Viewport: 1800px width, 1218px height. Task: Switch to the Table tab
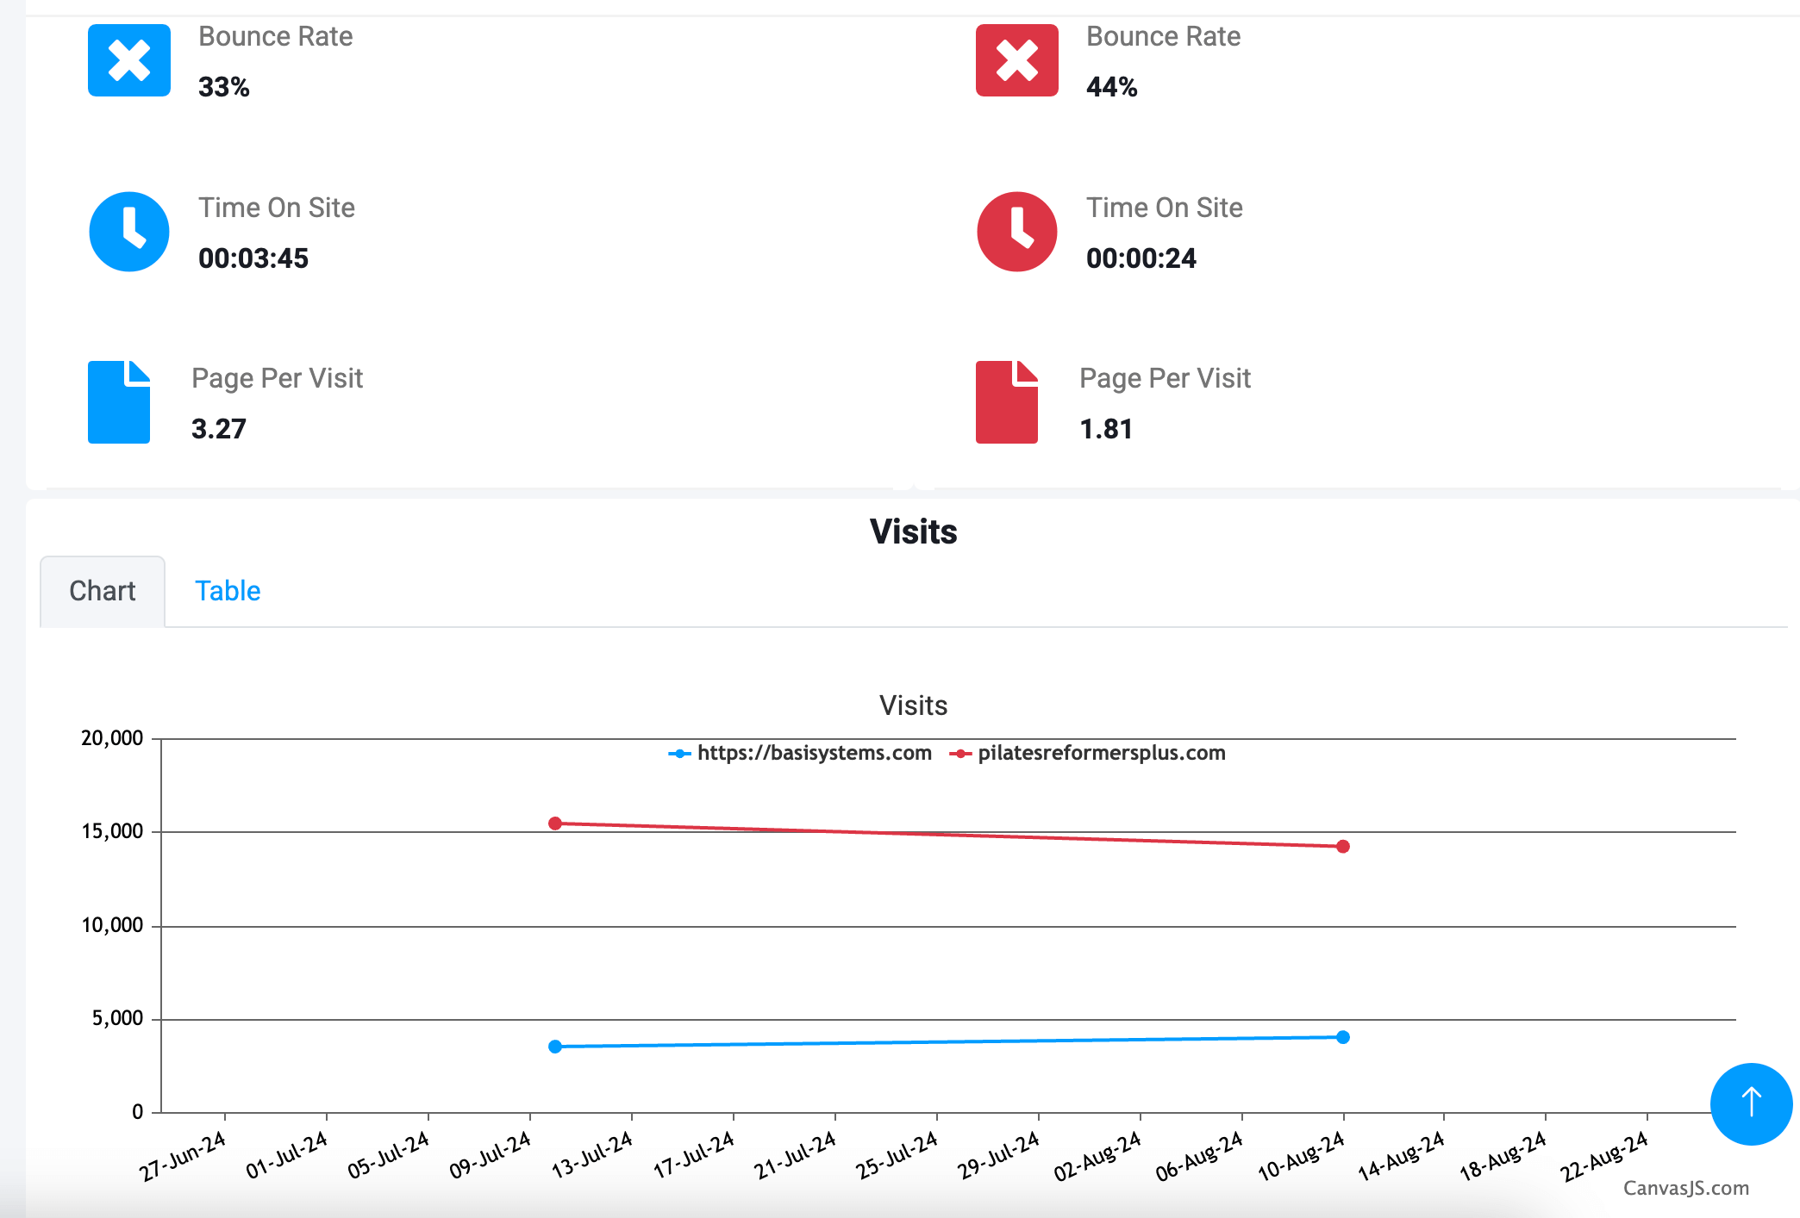(x=228, y=591)
